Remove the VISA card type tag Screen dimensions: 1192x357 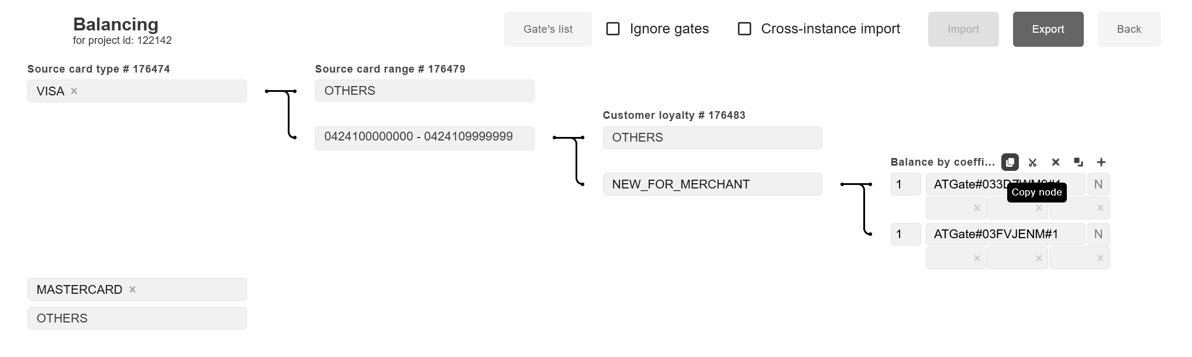click(x=74, y=91)
